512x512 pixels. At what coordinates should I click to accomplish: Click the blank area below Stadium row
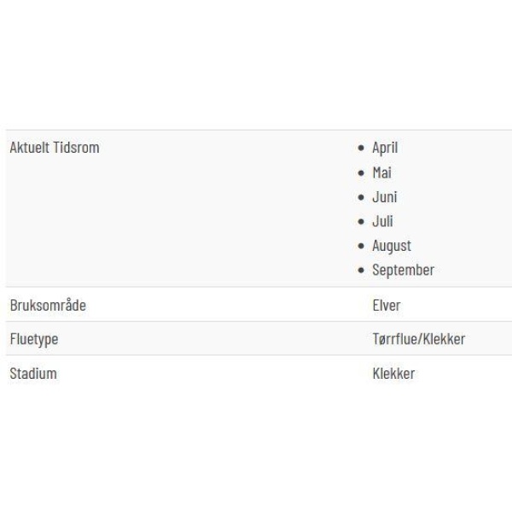coord(256,451)
